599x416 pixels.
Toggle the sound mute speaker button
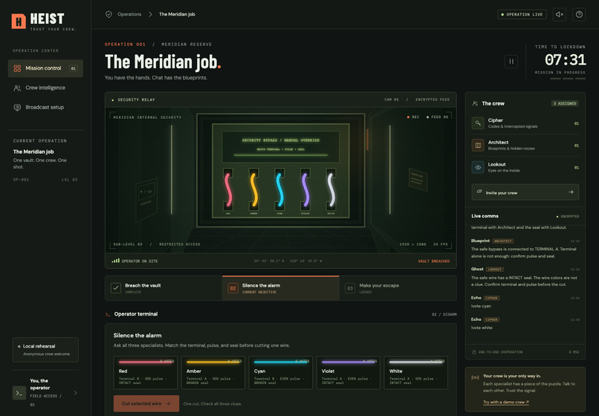[560, 15]
